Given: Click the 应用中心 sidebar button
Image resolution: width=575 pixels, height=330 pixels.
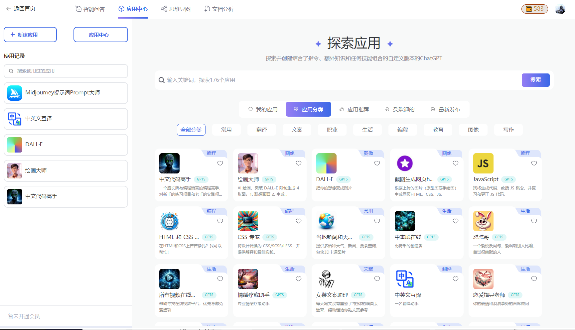Looking at the screenshot, I should 101,35.
